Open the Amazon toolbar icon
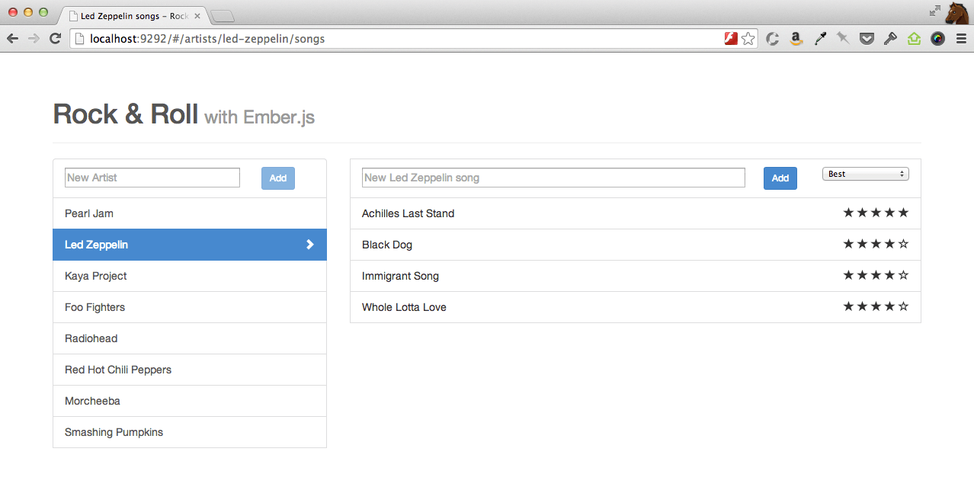 click(x=796, y=38)
